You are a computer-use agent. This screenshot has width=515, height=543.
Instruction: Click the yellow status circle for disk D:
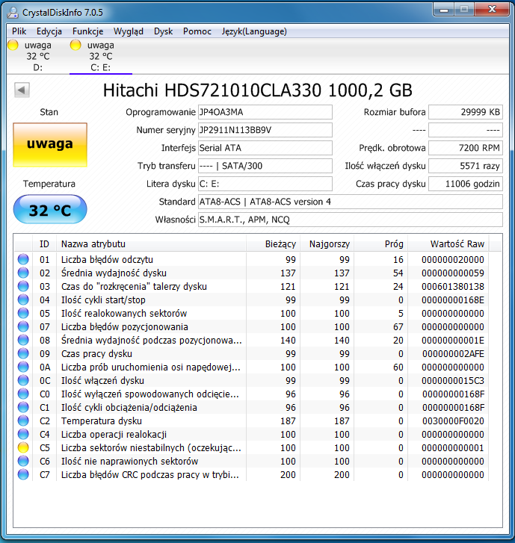coord(13,45)
